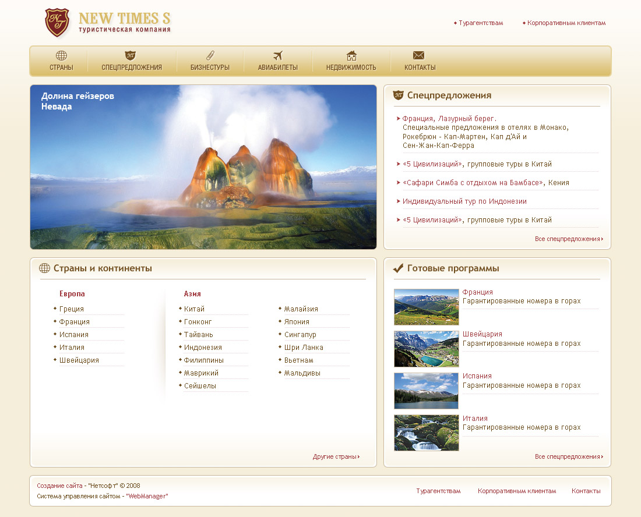Click Франция title in Готовые программы
The image size is (641, 517).
pyautogui.click(x=477, y=292)
